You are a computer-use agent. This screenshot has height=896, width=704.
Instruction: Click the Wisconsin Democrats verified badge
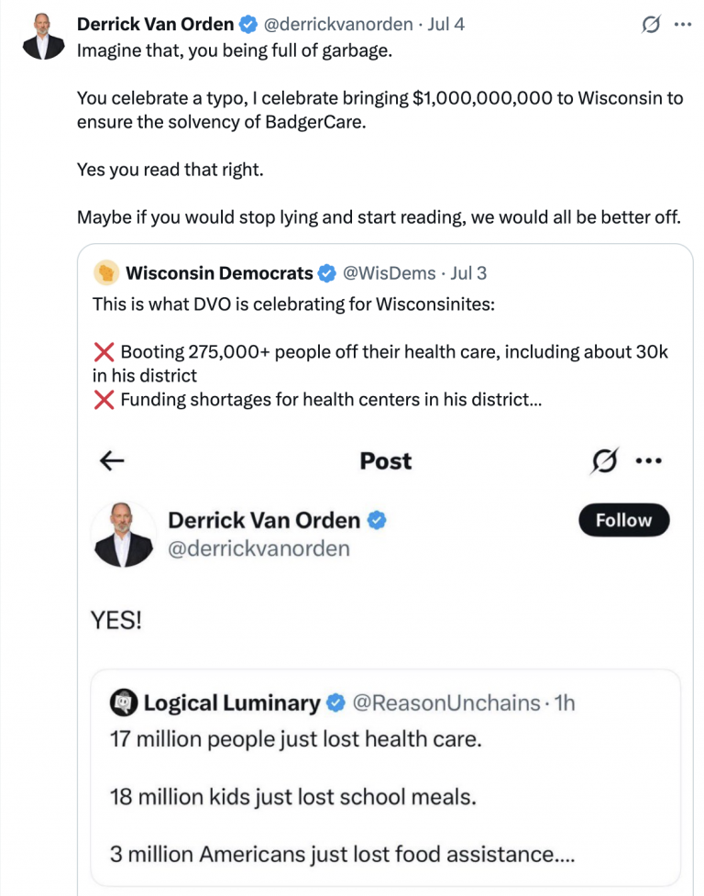(x=326, y=273)
